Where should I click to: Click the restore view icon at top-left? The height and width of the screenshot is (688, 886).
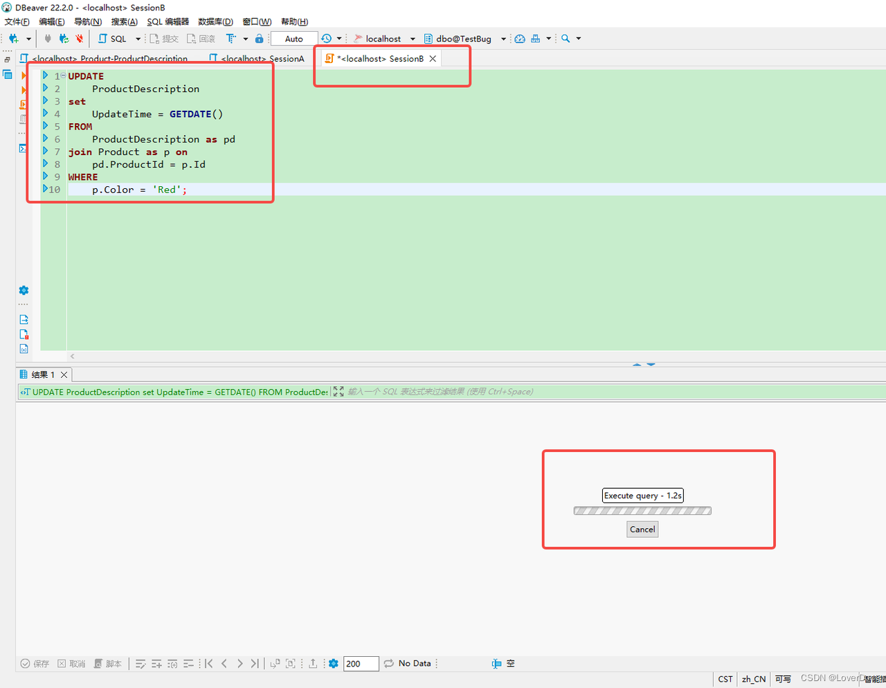7,60
